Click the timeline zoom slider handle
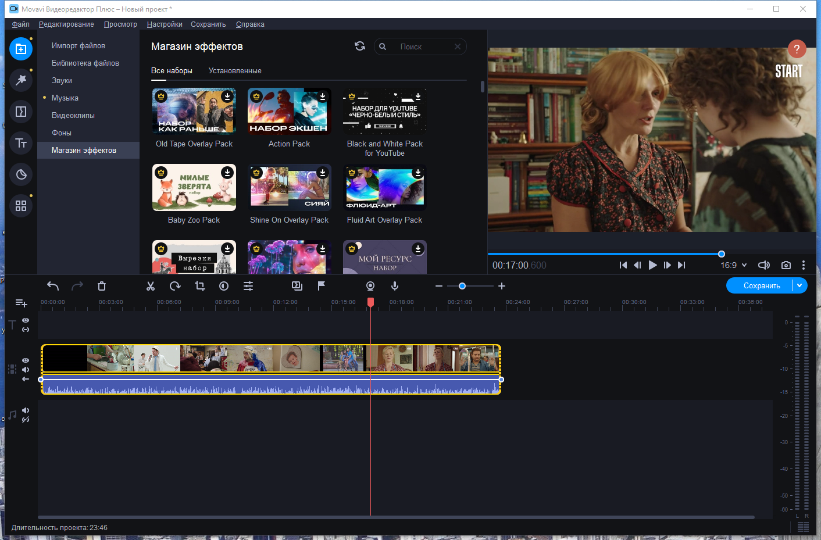The image size is (821, 540). (x=462, y=286)
